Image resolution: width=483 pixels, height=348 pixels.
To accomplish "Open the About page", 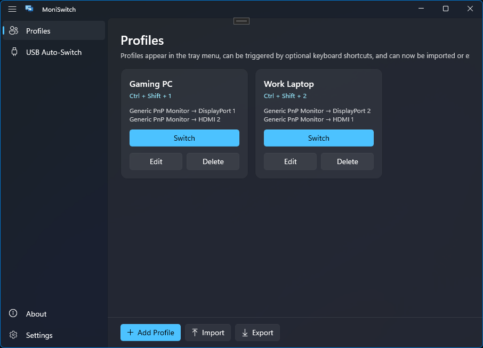I will 36,314.
